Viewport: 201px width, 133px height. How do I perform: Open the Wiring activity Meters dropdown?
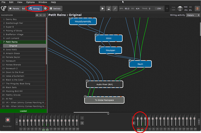(193, 15)
